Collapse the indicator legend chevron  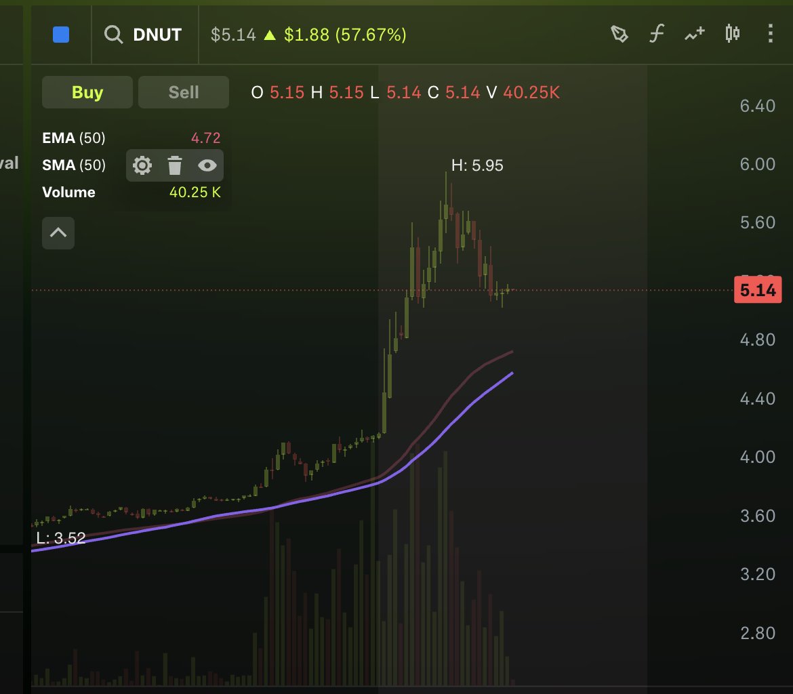pos(58,232)
